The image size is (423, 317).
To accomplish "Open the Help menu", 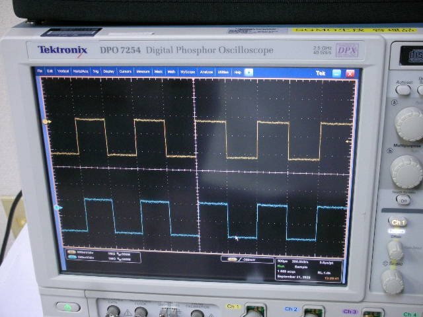I will pos(238,73).
